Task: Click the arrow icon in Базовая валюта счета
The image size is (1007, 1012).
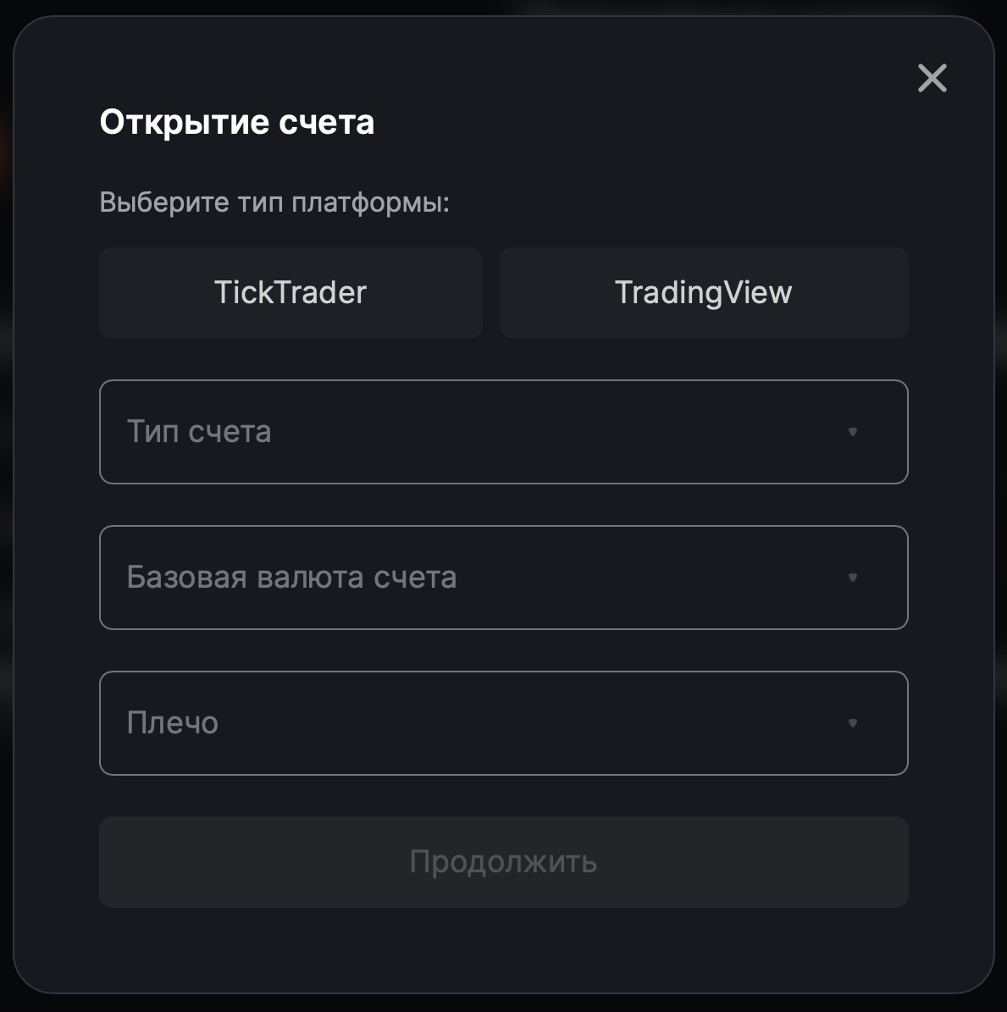Action: 853,578
